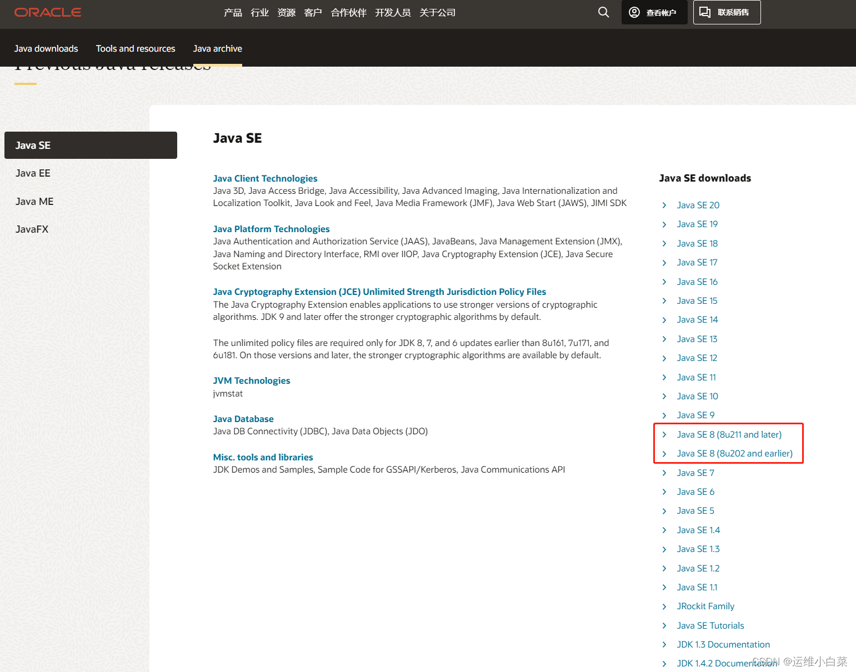Click the chevron beside Java SE 5
The height and width of the screenshot is (672, 856).
point(664,511)
